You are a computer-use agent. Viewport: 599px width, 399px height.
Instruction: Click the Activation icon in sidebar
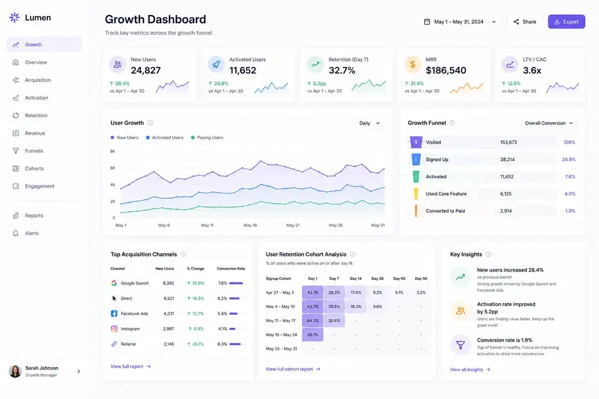coord(16,98)
